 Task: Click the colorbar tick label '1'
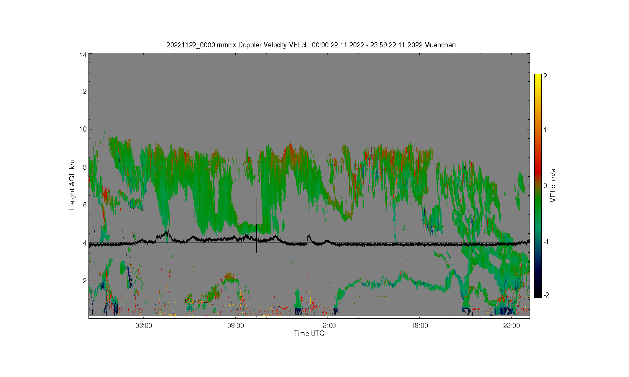(x=545, y=130)
